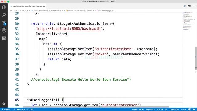Screen dimensions: 197x111
Task: Click line number 30 in gutter
Action: pos(17,24)
